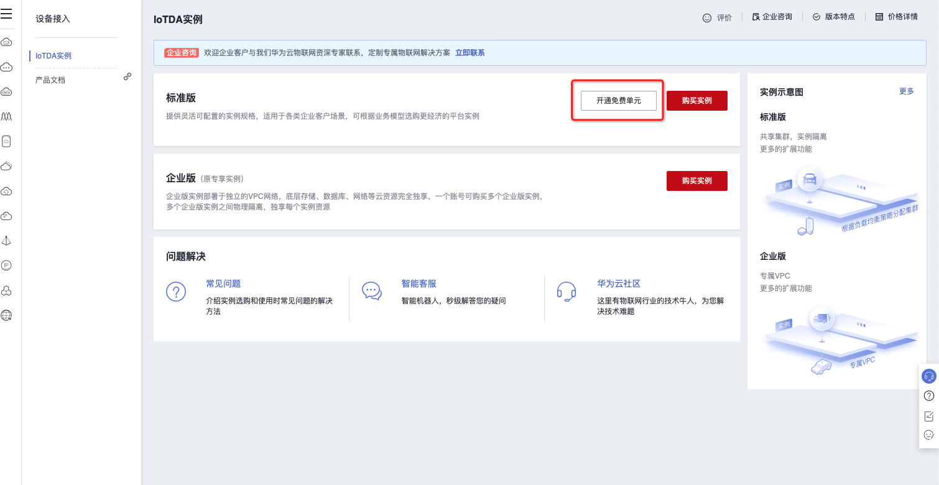The height and width of the screenshot is (485, 939).
Task: Open the 智能客服 title link
Action: point(419,284)
